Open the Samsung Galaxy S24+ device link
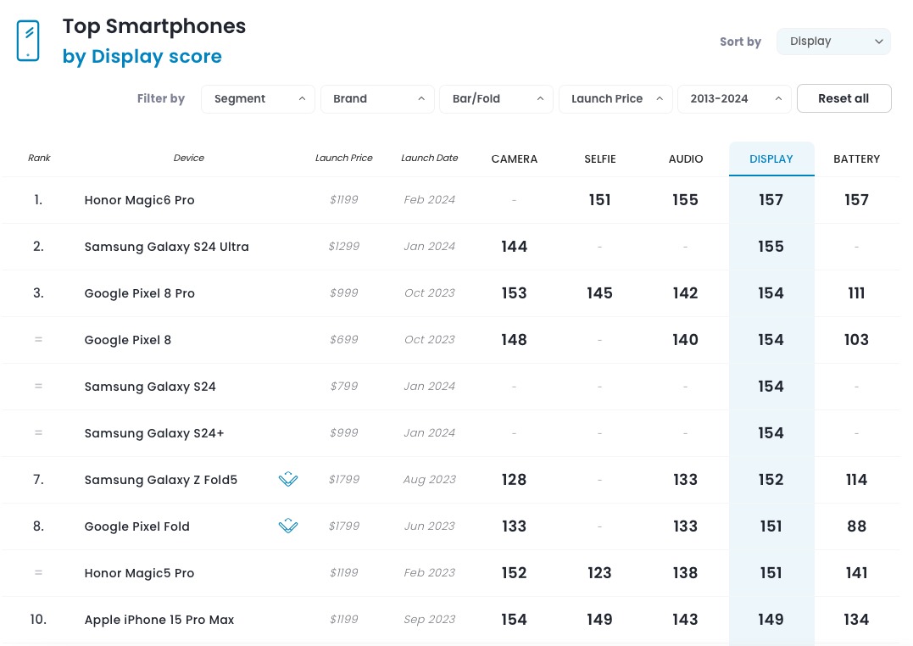 (x=153, y=433)
